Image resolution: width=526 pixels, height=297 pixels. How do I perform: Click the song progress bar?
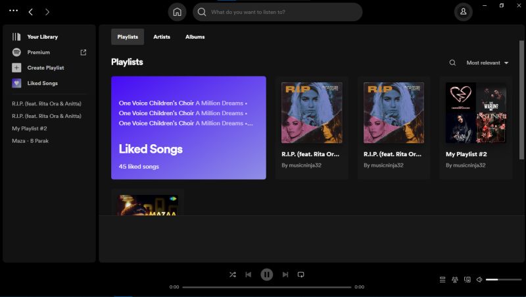click(267, 287)
